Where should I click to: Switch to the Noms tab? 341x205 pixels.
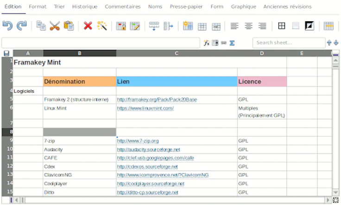pyautogui.click(x=155, y=7)
